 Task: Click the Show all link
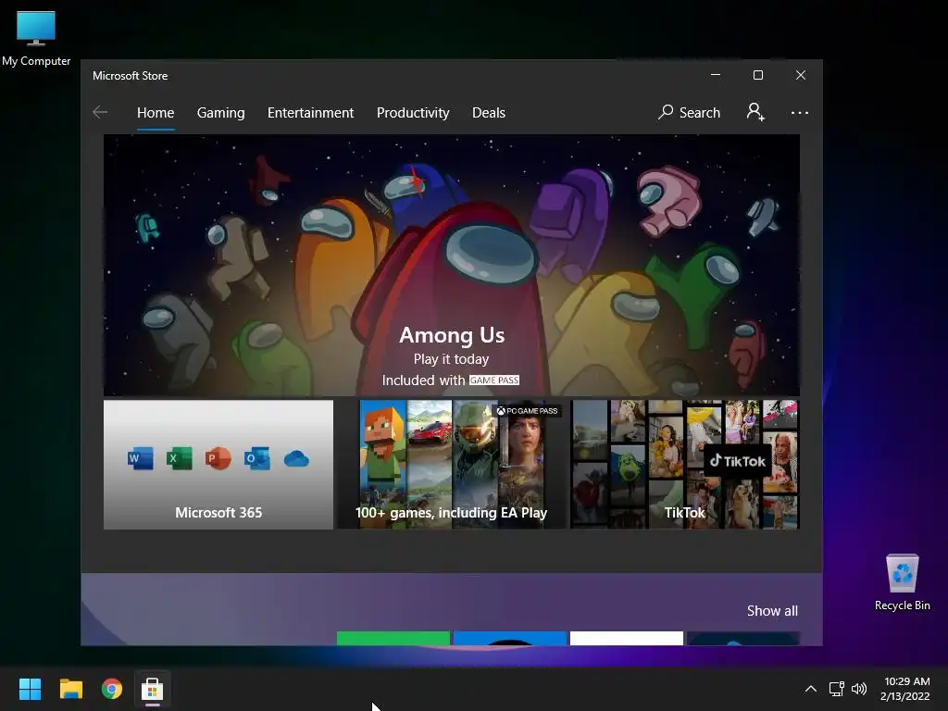[x=772, y=611]
